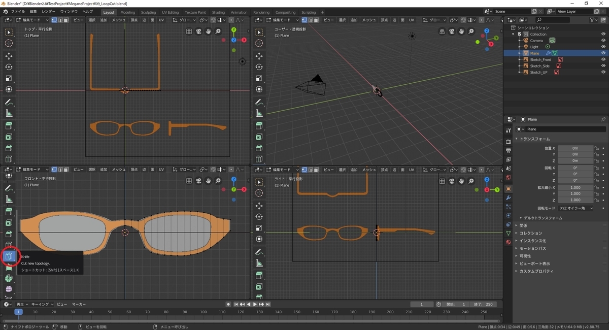
Task: Open the メッシュ menu in the top view header
Action: coord(119,20)
